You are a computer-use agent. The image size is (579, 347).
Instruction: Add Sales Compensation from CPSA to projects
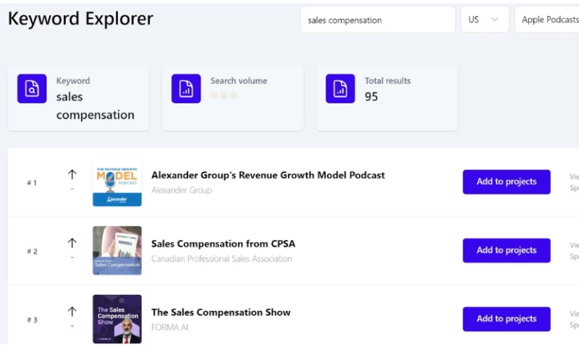[506, 251]
